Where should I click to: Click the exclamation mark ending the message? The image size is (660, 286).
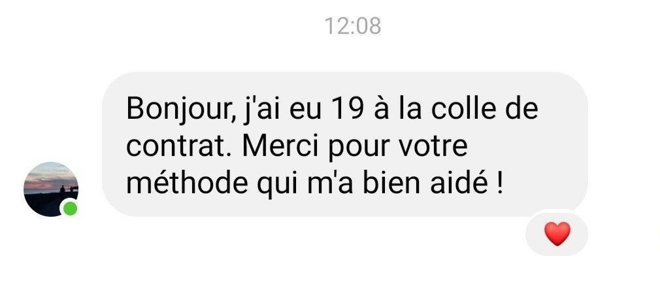click(x=500, y=183)
